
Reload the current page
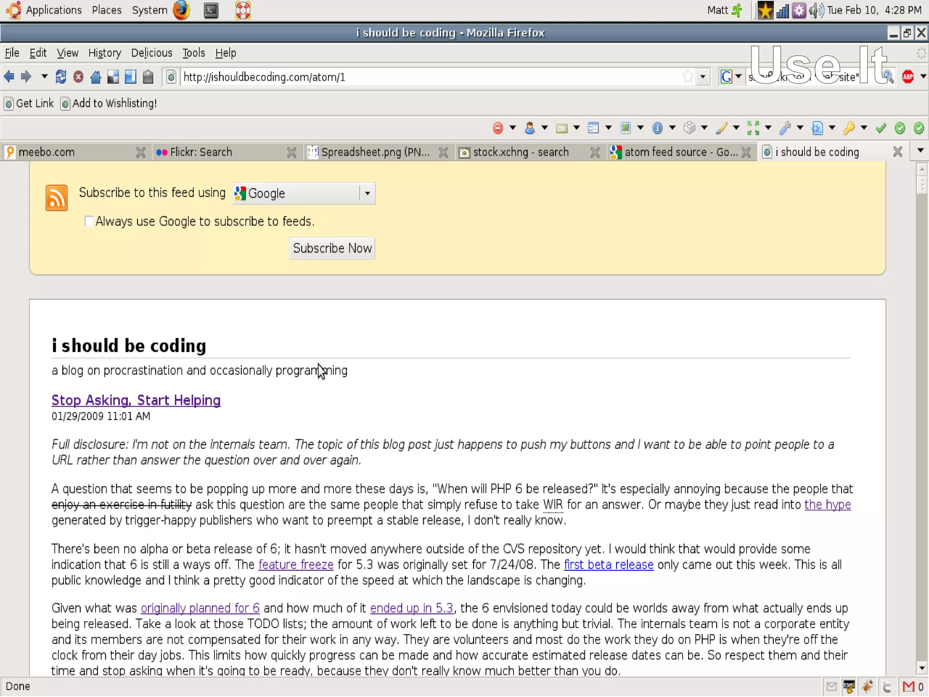pos(61,77)
